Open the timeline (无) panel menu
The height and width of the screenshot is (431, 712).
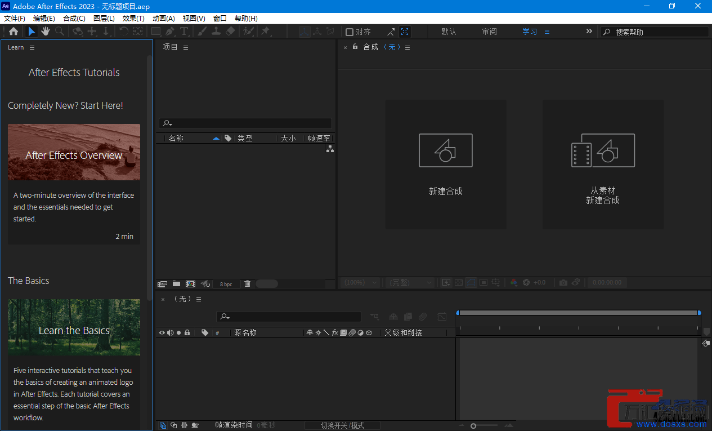click(x=198, y=299)
